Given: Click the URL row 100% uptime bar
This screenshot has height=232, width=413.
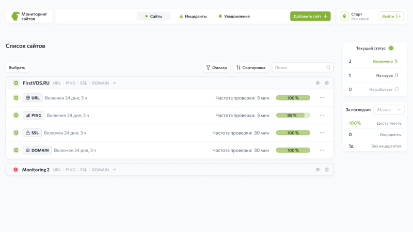Looking at the screenshot, I should coord(293,98).
